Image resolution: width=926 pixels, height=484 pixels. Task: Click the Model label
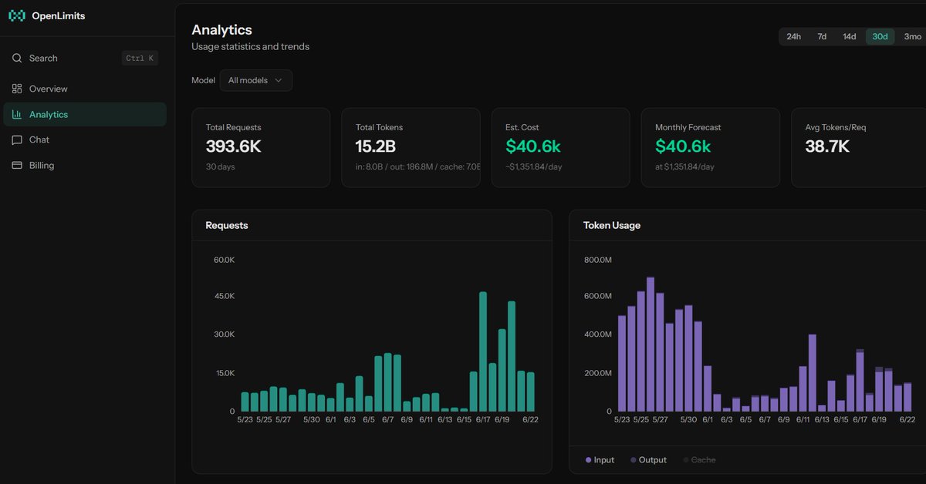(204, 80)
